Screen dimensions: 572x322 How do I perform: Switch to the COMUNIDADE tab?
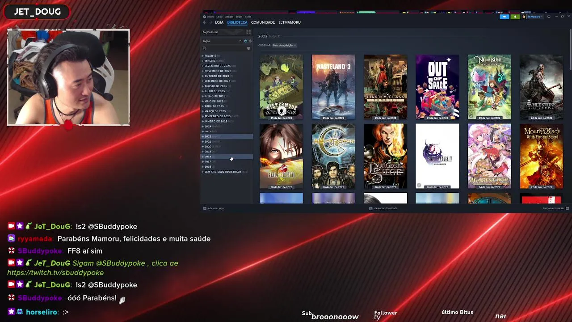click(263, 22)
